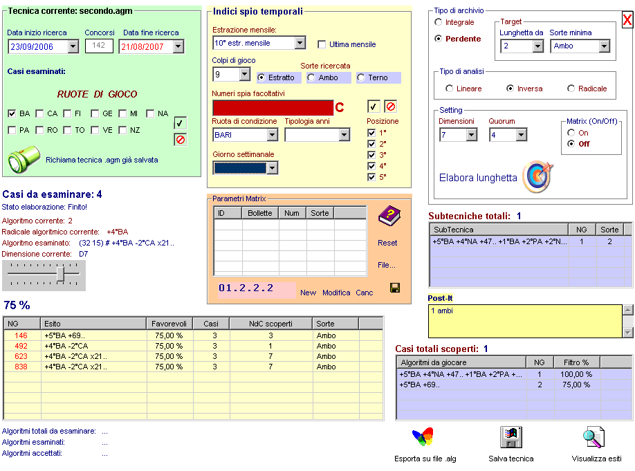Image resolution: width=635 pixels, height=471 pixels.
Task: Click the butterfly icon to export .alg file
Action: tap(423, 437)
